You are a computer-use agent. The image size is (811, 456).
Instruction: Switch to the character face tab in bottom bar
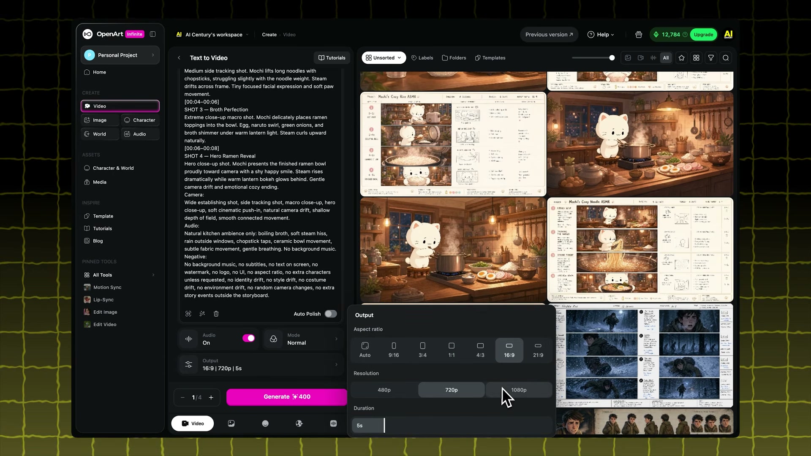click(x=265, y=423)
